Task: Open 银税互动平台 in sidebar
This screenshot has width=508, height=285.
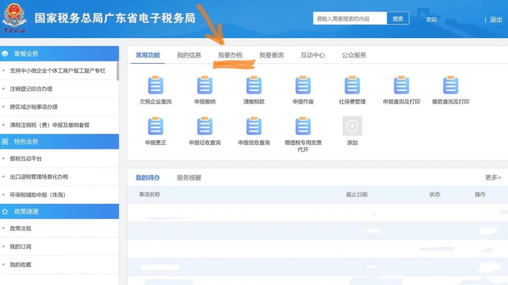Action: [x=26, y=159]
